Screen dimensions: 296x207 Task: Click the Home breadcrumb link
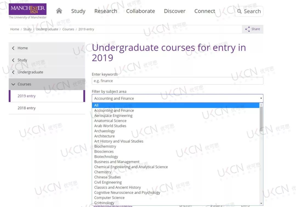(x=15, y=29)
